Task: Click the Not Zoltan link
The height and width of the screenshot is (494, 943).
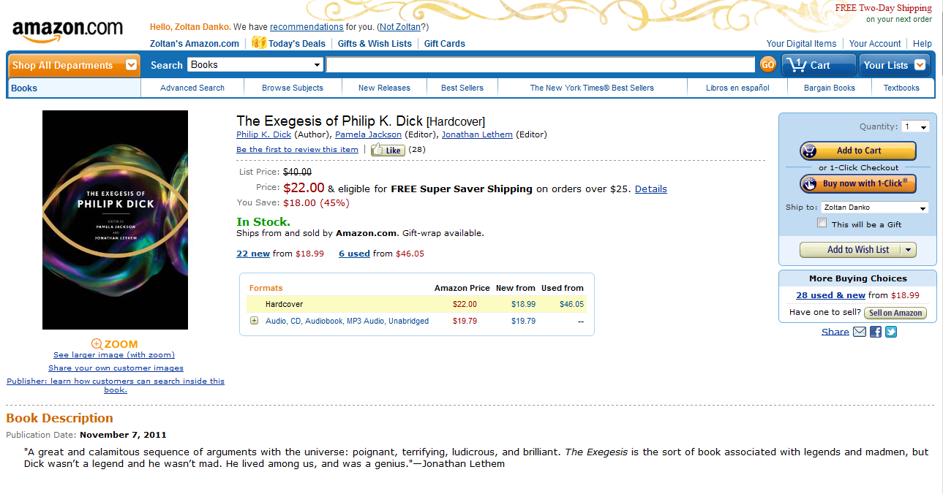Action: point(400,27)
